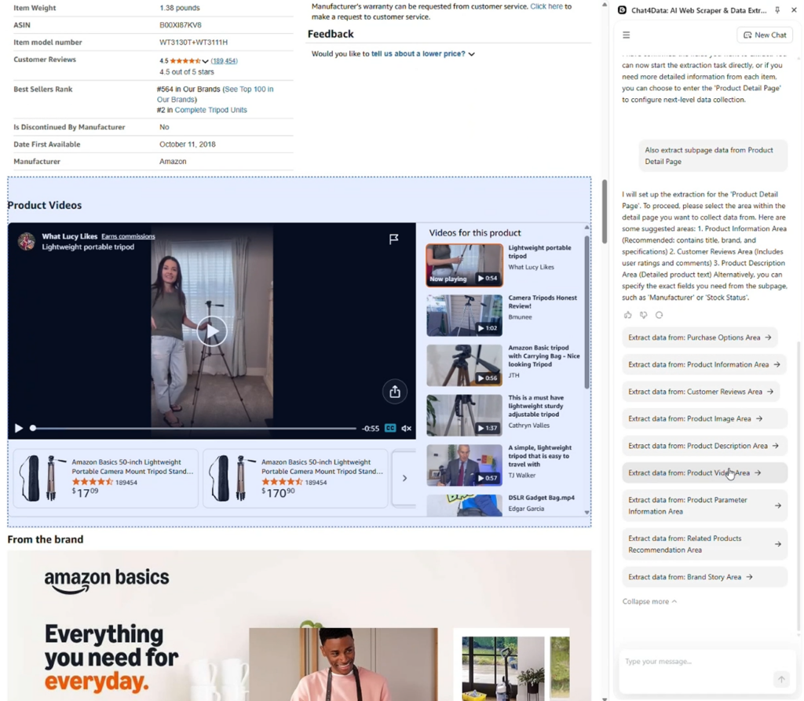
Task: Enable closed captions on the video
Action: click(392, 428)
